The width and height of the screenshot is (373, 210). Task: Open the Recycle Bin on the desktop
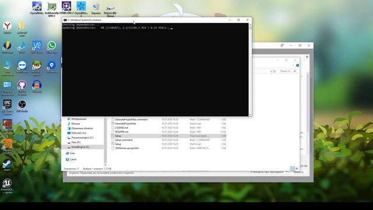(96, 8)
